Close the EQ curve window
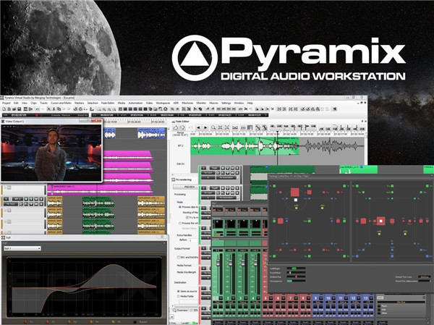Image resolution: width=434 pixels, height=325 pixels. (161, 238)
